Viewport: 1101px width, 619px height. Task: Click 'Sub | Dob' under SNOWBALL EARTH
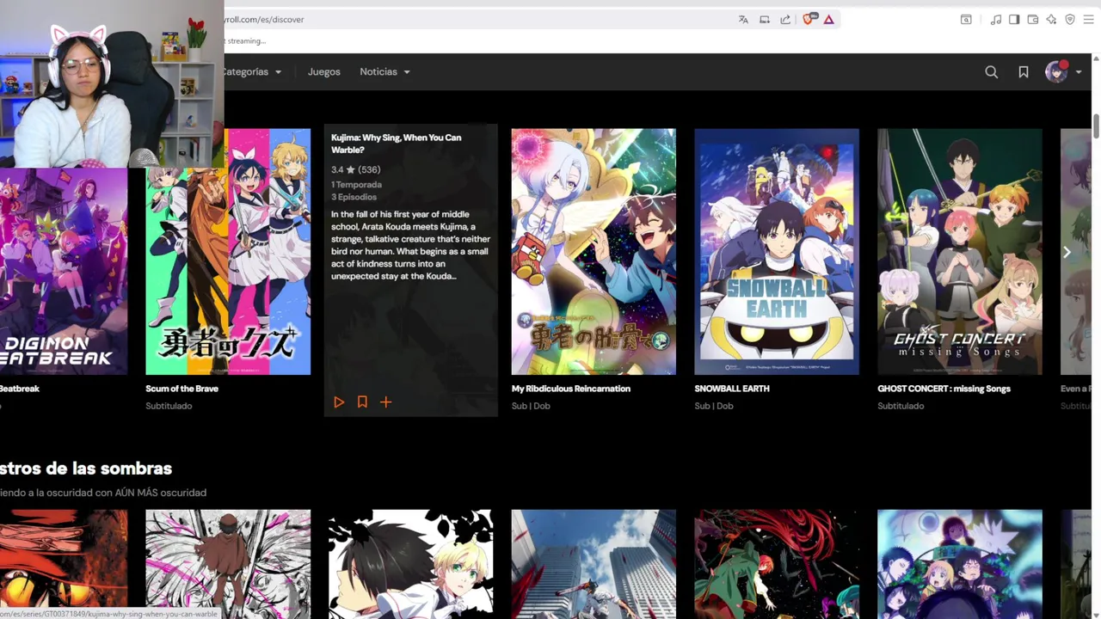click(714, 406)
